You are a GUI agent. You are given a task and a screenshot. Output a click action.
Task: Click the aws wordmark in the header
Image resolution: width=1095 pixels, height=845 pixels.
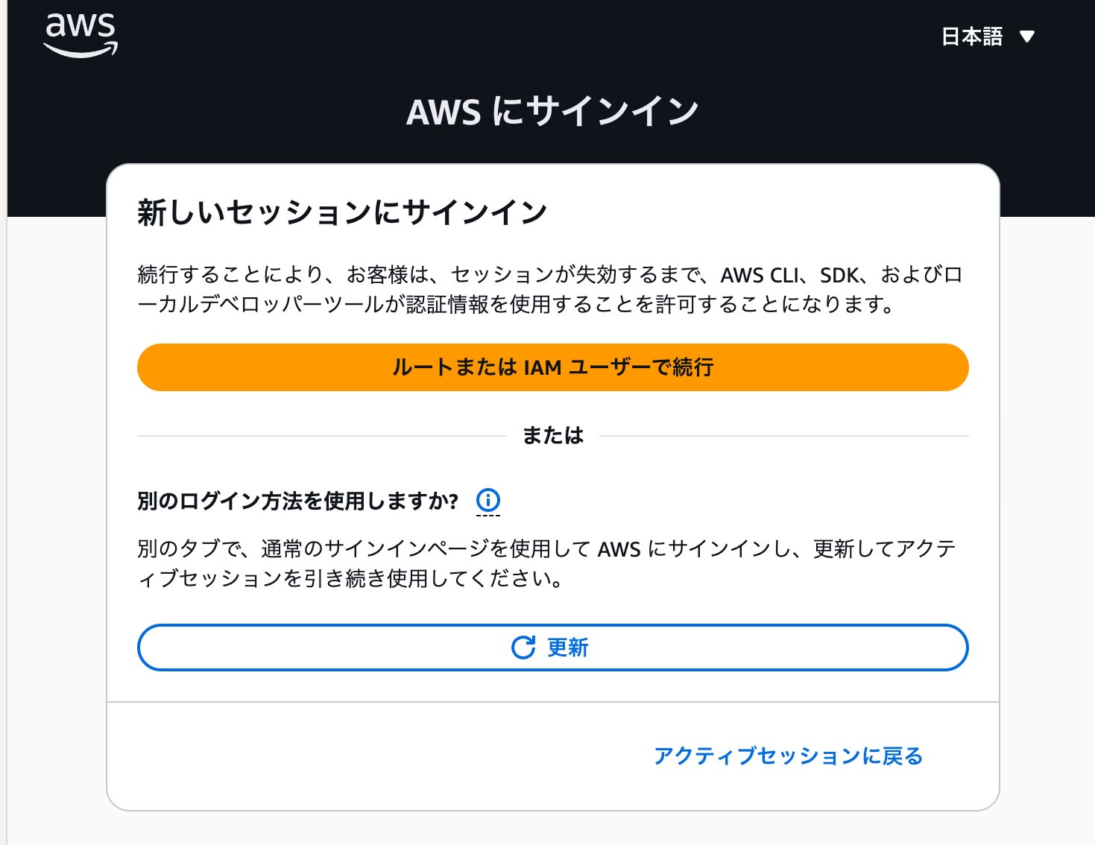[81, 26]
